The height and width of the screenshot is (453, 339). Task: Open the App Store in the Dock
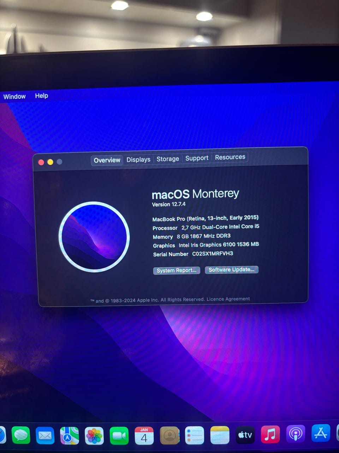pyautogui.click(x=321, y=433)
